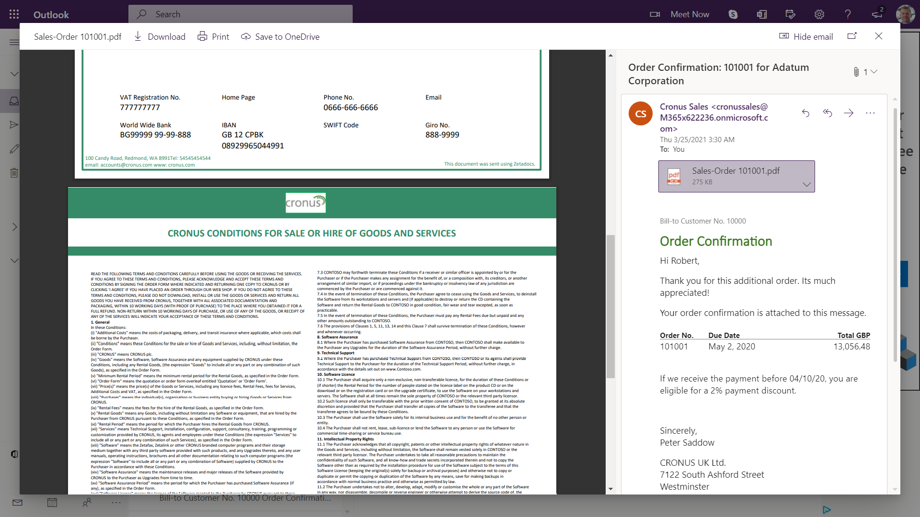This screenshot has height=517, width=920.
Task: Click Print in preview toolbar
Action: click(214, 37)
